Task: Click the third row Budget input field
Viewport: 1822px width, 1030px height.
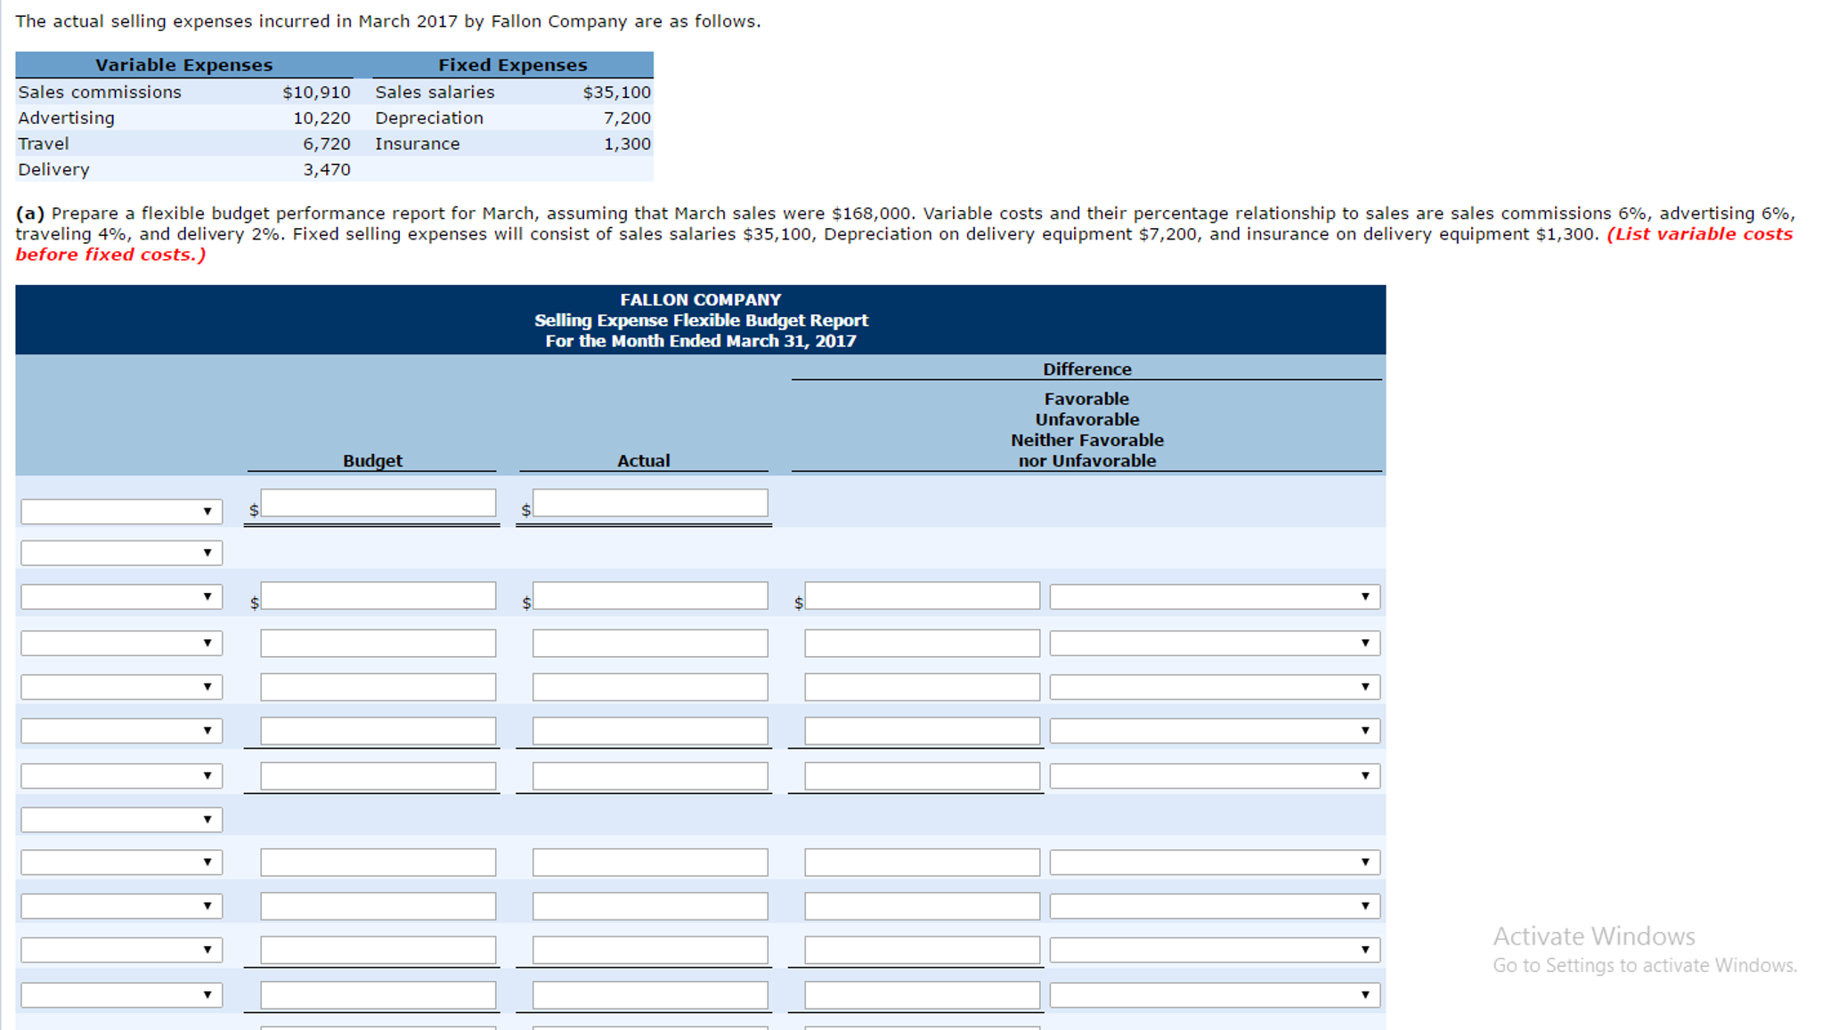Action: pos(378,596)
